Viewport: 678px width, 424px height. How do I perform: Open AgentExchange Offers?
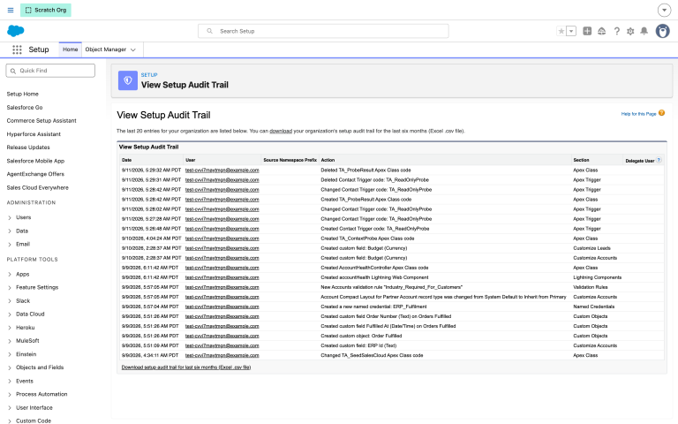(x=35, y=174)
